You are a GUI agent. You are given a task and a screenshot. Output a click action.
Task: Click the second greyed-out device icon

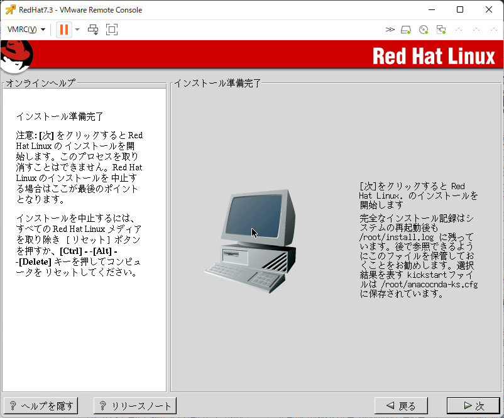pos(476,30)
